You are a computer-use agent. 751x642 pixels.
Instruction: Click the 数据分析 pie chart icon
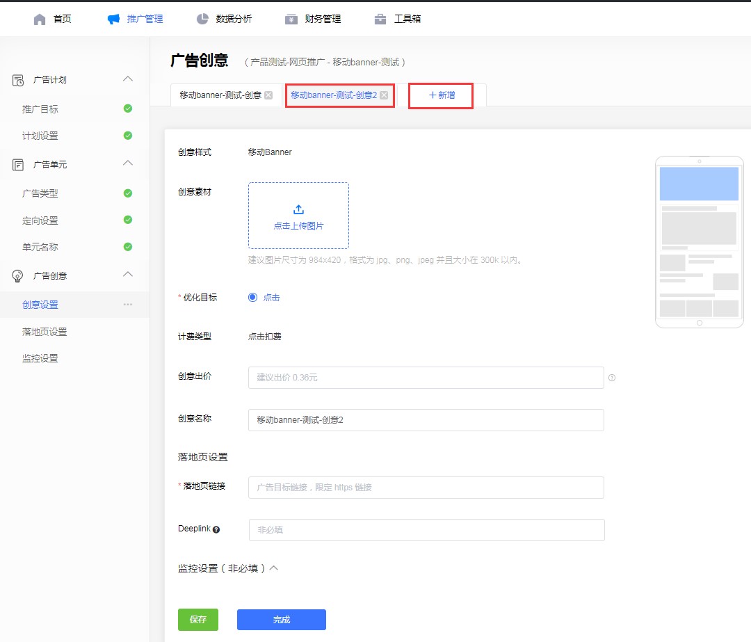click(201, 19)
